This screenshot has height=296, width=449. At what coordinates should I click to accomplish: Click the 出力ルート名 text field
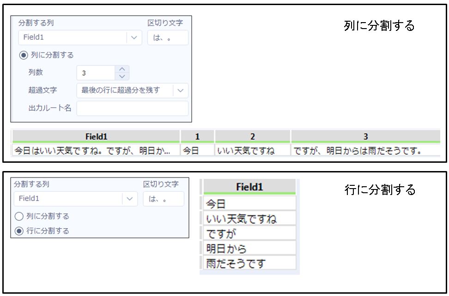pos(132,108)
